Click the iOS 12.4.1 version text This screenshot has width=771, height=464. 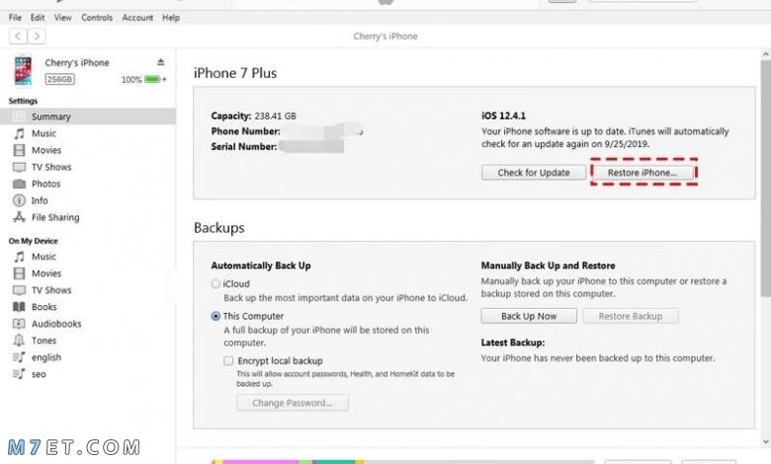[x=503, y=116]
